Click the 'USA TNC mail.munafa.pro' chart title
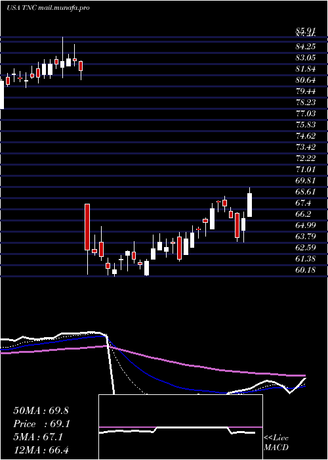 48,8
